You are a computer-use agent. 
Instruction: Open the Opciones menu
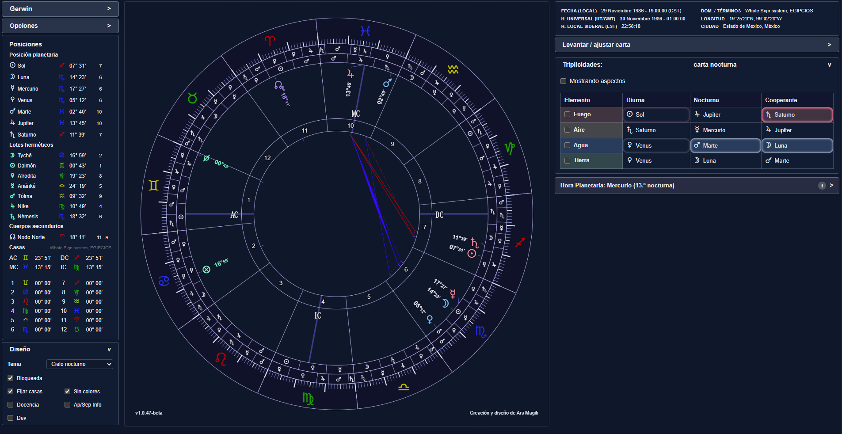[60, 26]
